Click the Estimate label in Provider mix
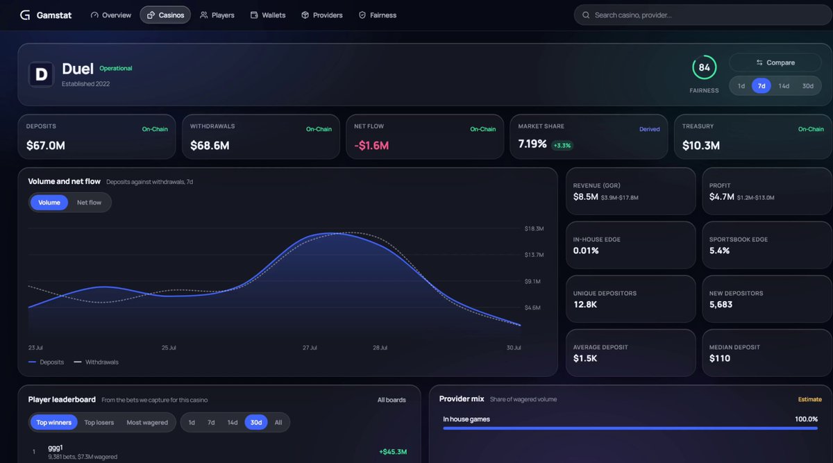The image size is (833, 463). (810, 399)
